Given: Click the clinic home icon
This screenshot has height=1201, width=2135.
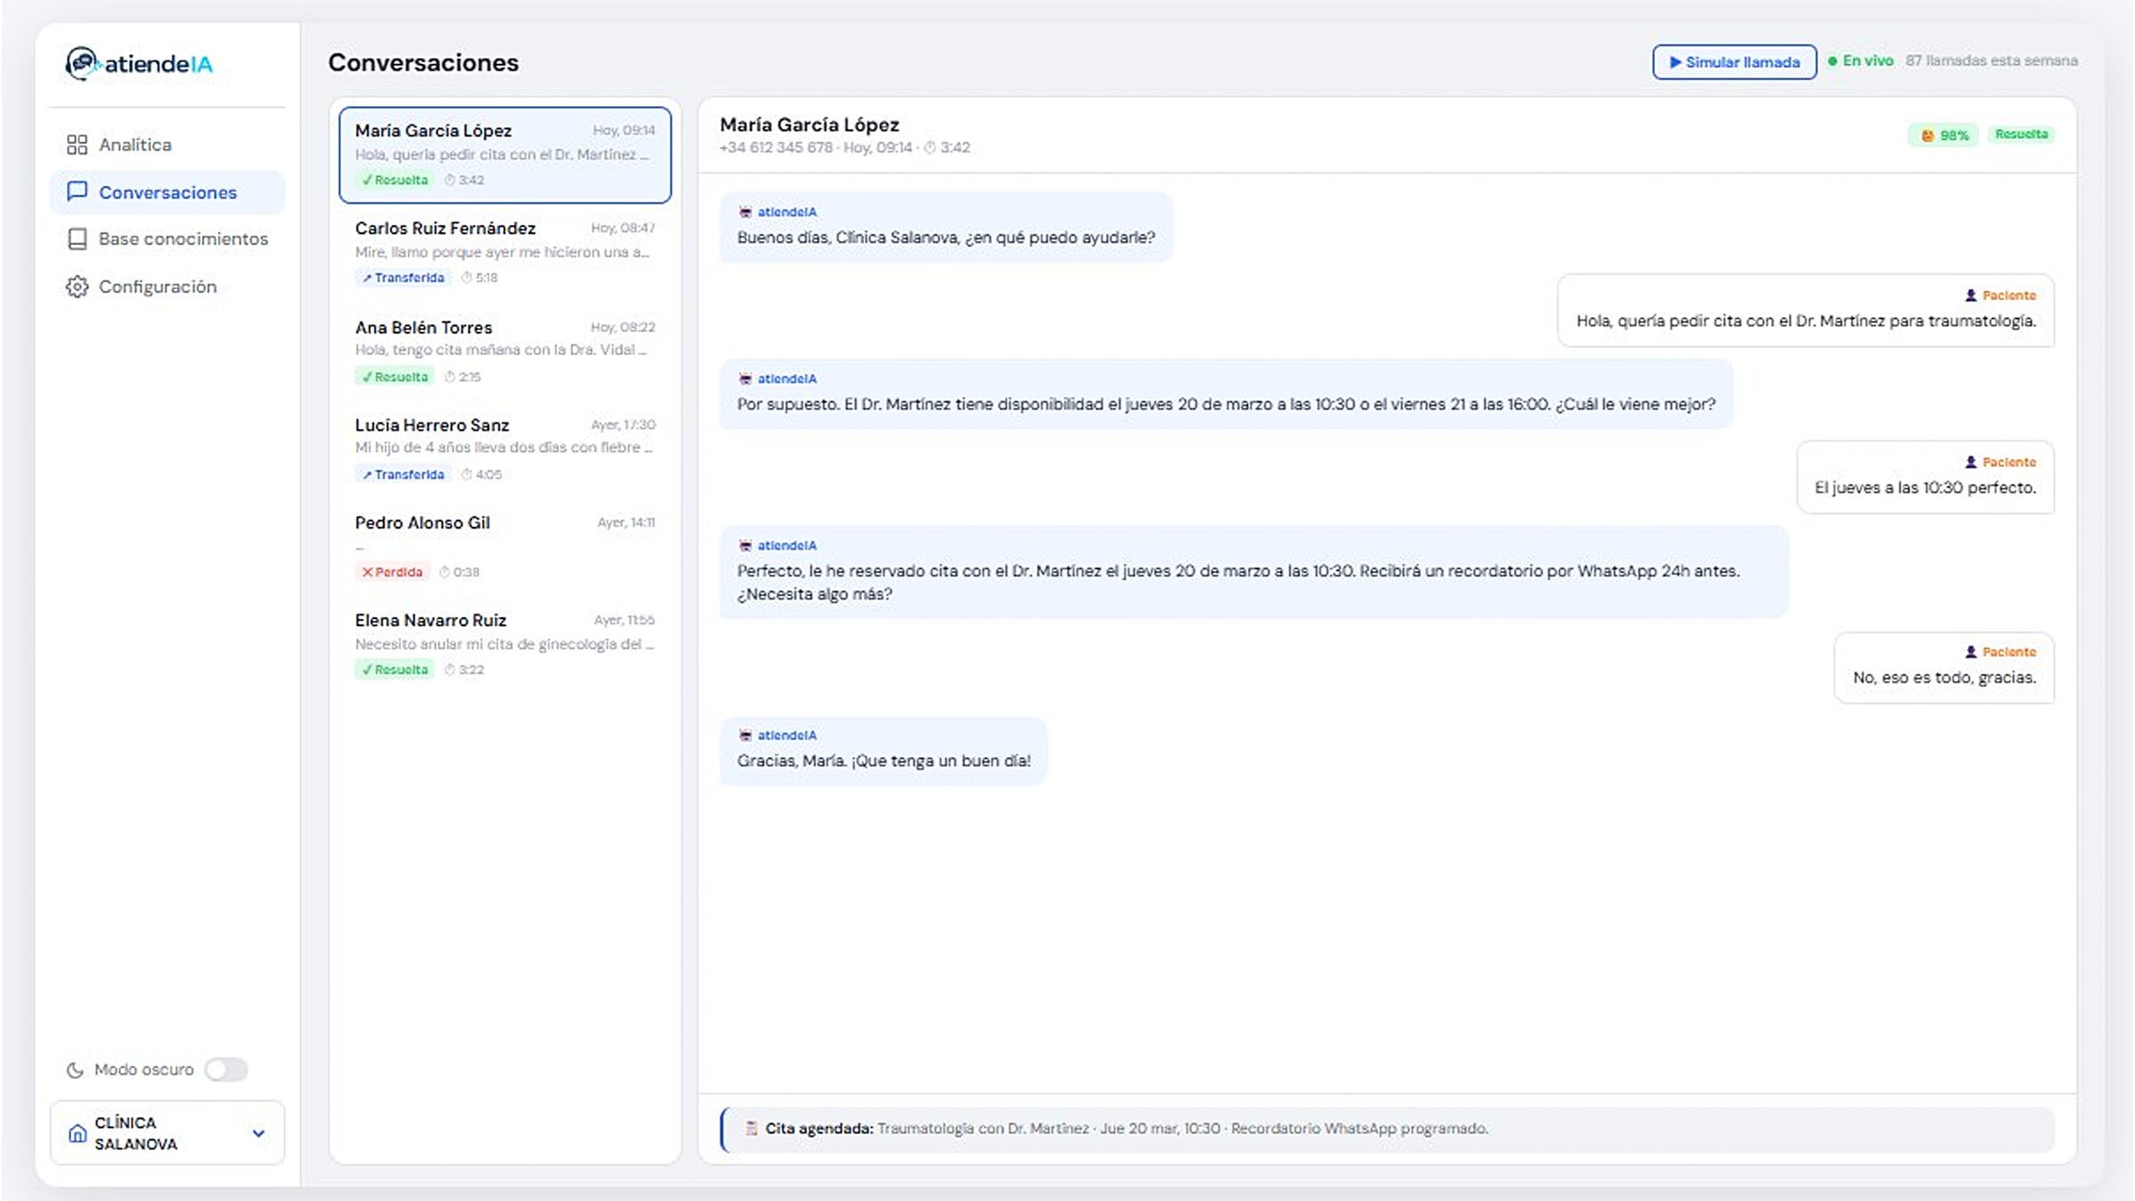Looking at the screenshot, I should [x=77, y=1133].
